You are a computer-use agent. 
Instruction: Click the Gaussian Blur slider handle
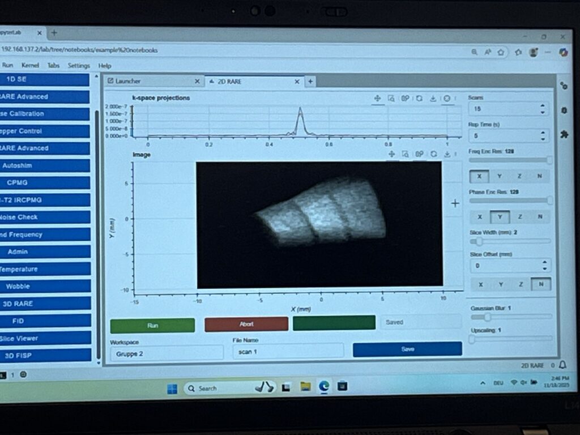coord(487,317)
